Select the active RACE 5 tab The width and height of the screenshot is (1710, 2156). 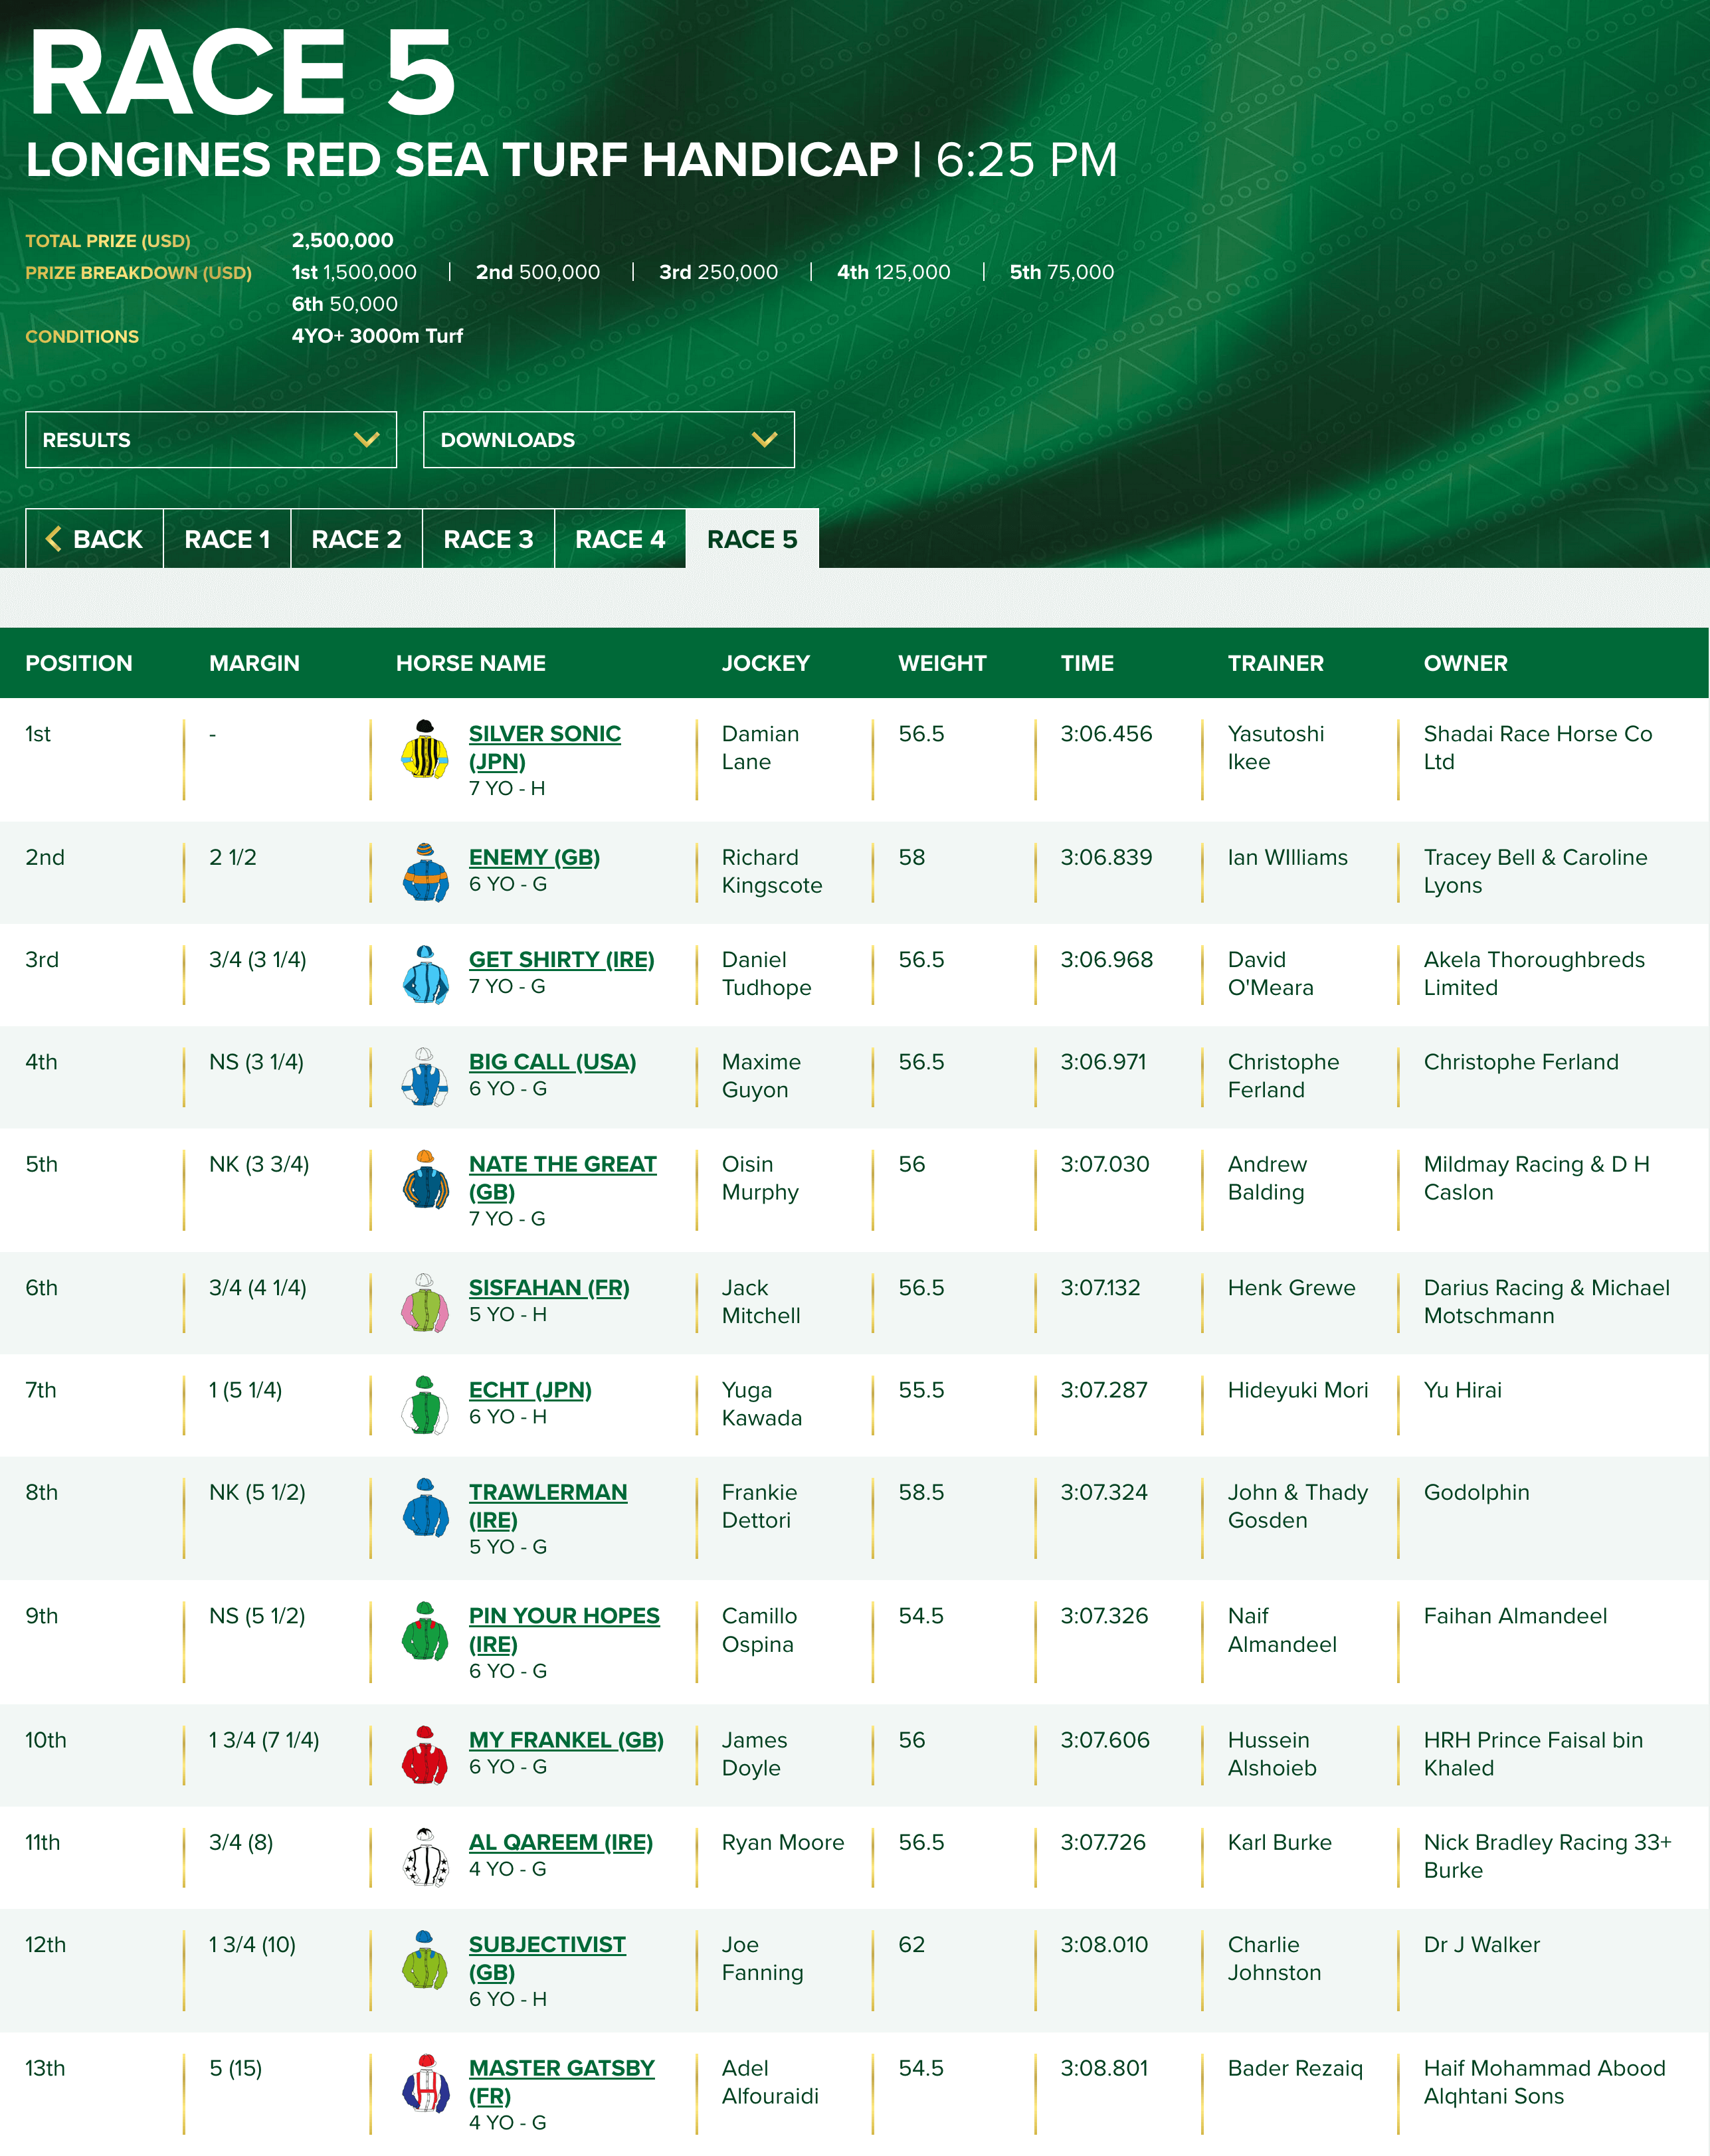752,539
